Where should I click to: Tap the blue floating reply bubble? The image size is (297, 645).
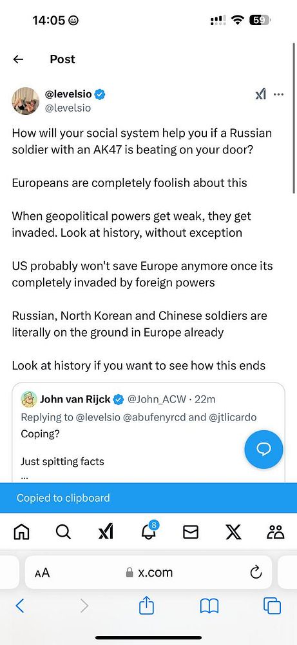click(x=263, y=450)
